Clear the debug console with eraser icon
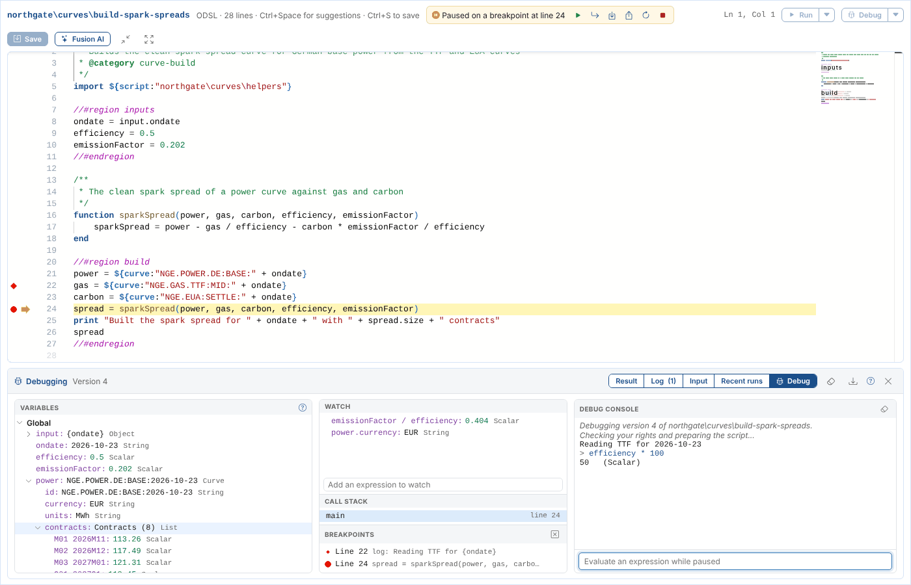The image size is (911, 585). tap(884, 409)
